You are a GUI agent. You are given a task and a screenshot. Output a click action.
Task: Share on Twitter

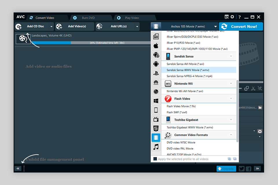pyautogui.click(x=242, y=169)
